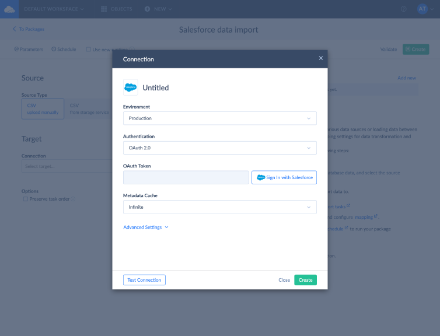
Task: Edit the Untitled connection name
Action: click(x=156, y=87)
